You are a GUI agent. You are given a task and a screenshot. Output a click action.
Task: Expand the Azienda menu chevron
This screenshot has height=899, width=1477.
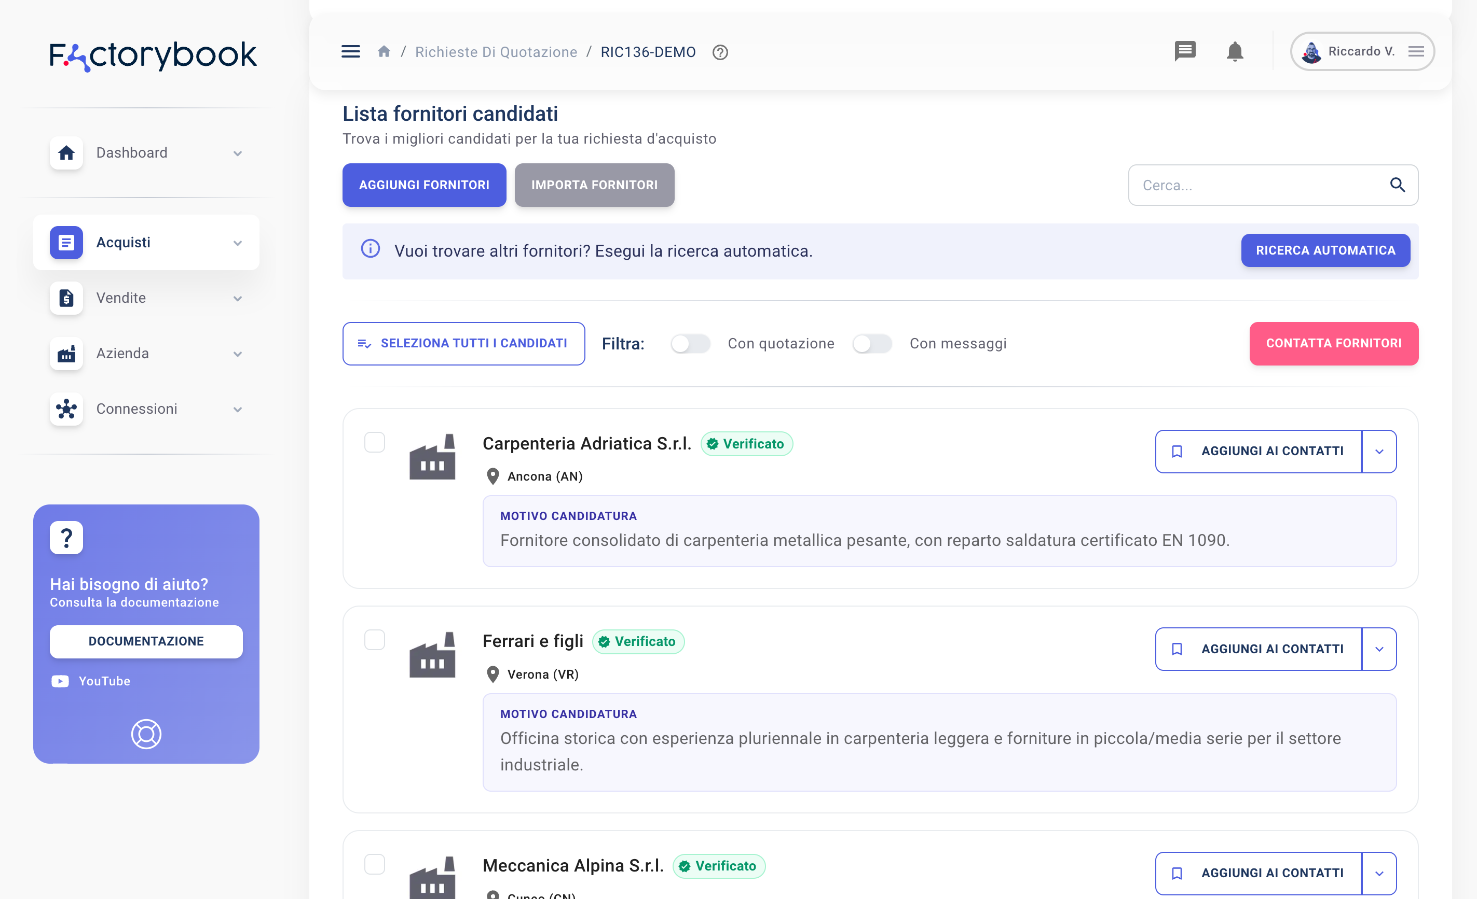point(238,354)
